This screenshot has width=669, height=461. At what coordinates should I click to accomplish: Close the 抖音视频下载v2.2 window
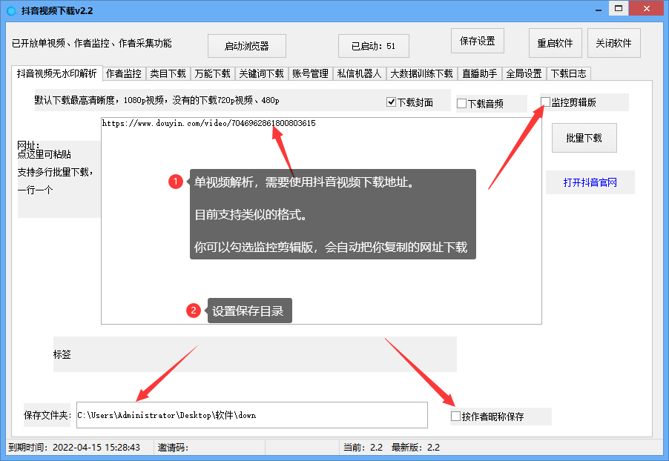pos(647,9)
